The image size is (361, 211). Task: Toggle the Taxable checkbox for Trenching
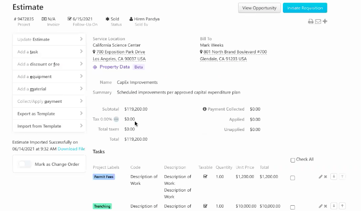tap(205, 206)
